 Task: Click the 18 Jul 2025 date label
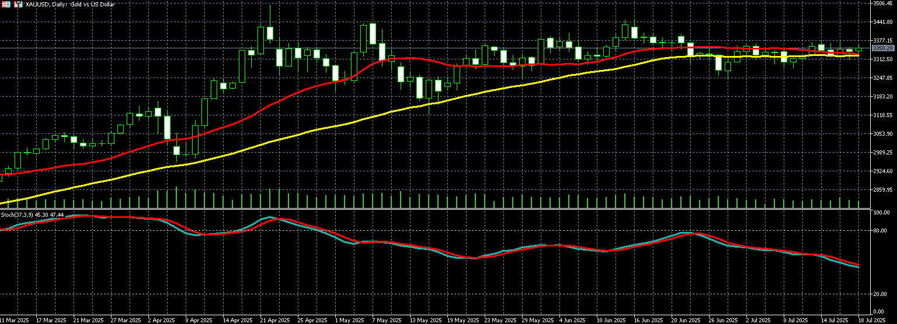[x=872, y=321]
